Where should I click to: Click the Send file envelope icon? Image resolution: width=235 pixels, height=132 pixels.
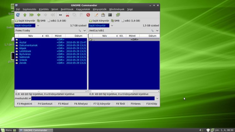click(x=103, y=15)
